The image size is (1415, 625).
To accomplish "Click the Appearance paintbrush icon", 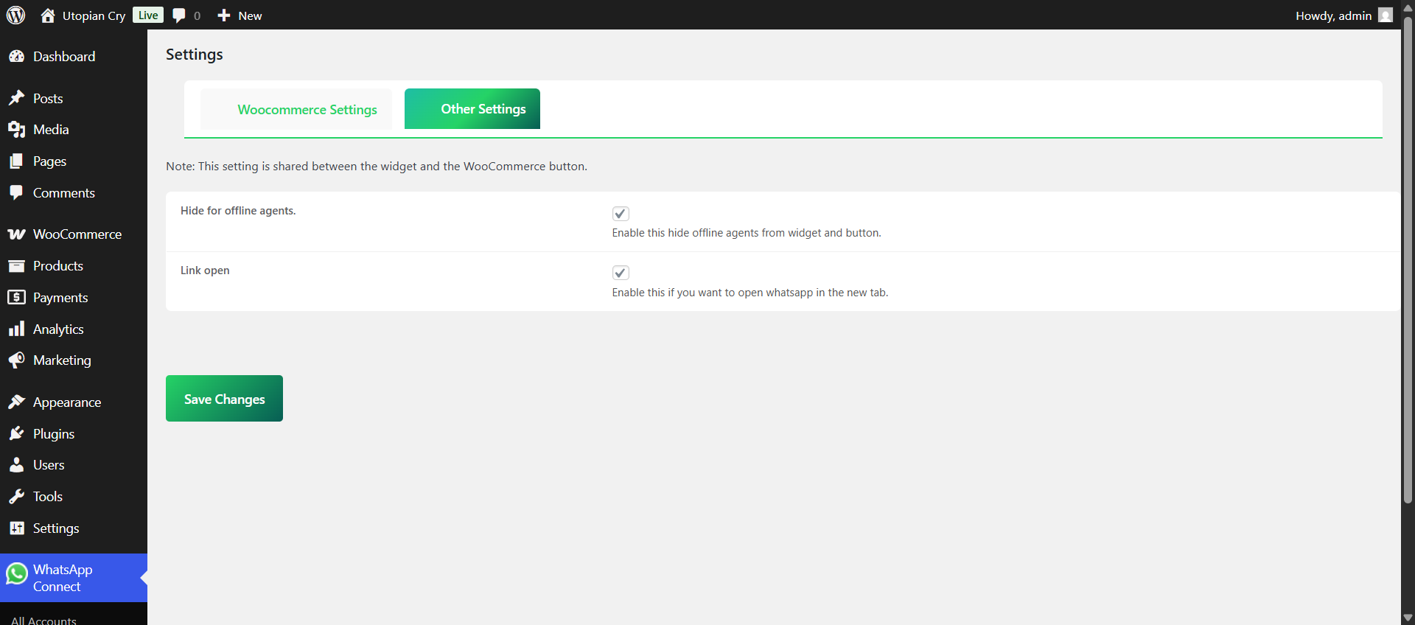I will coord(16,402).
